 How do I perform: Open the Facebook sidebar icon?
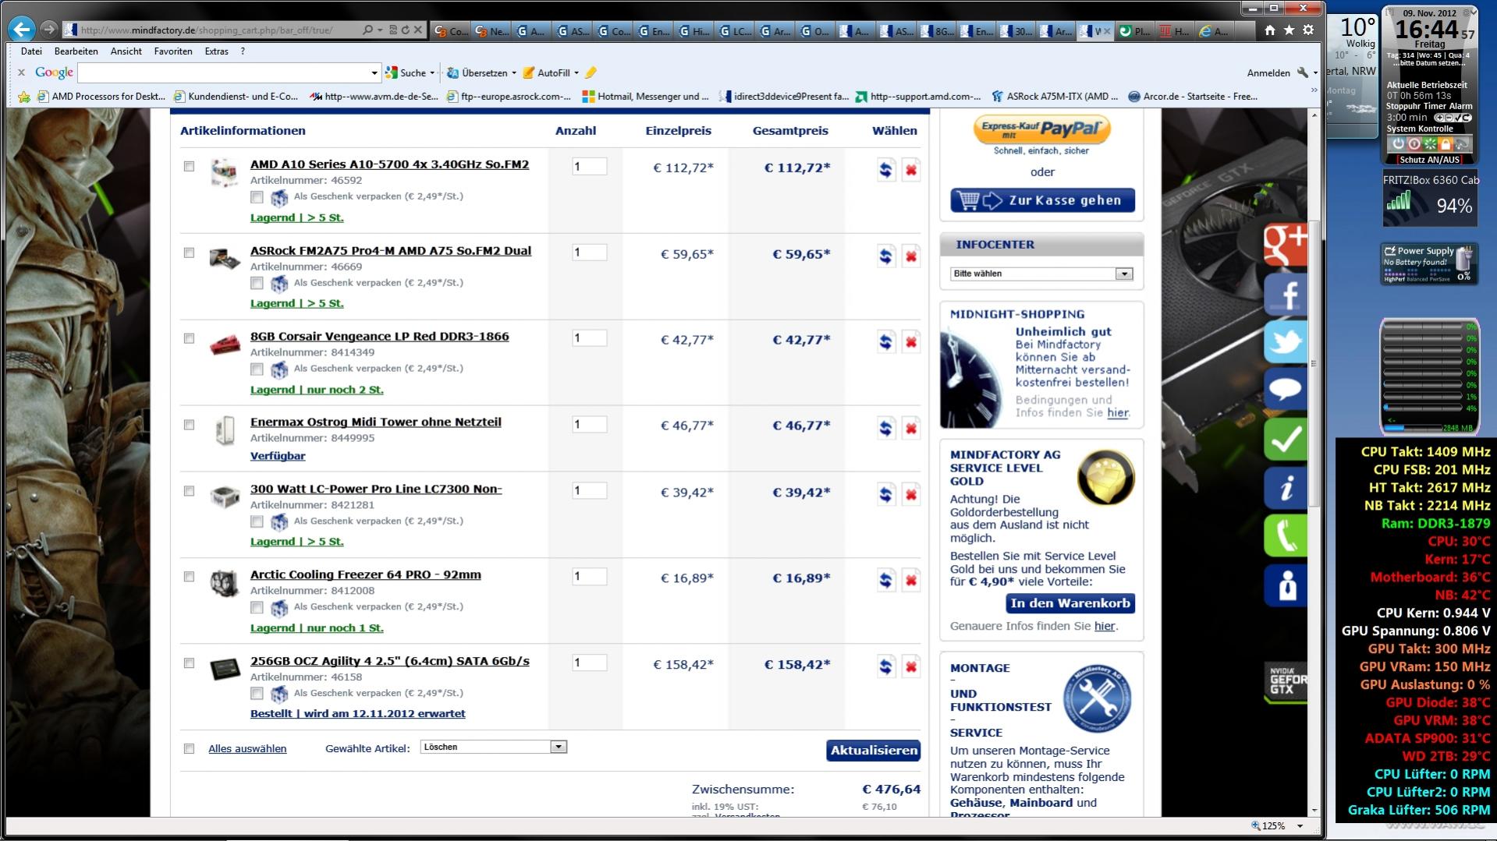[1285, 293]
